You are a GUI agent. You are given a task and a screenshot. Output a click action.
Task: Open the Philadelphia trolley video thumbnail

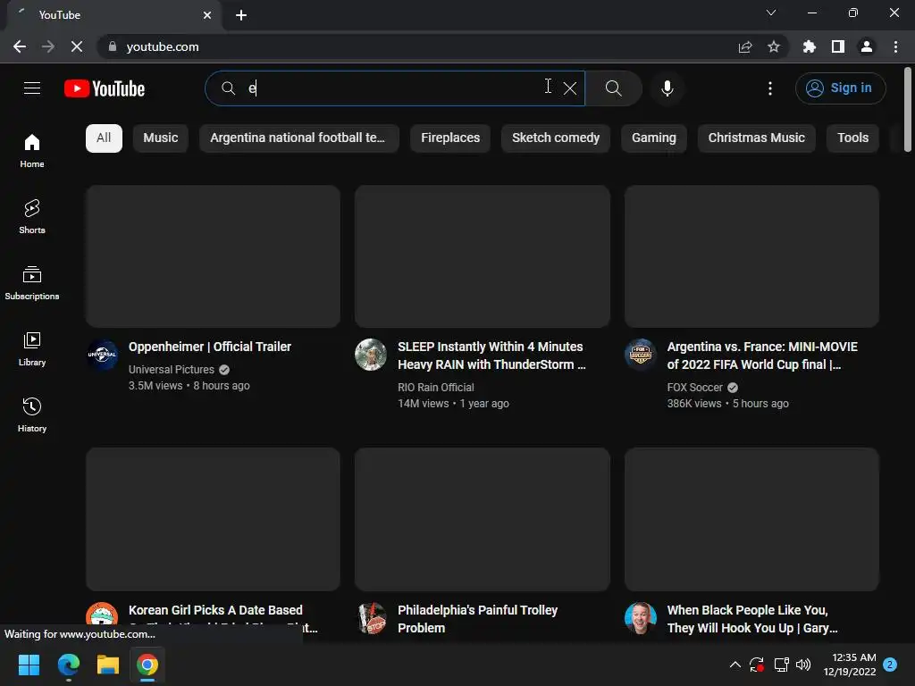483,519
